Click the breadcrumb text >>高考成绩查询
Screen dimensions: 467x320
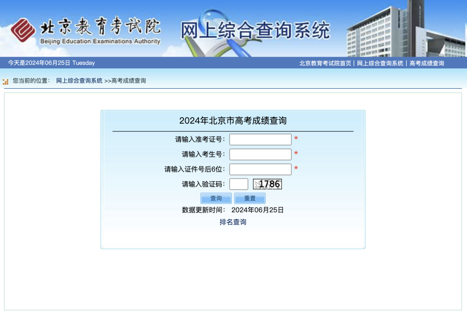tap(125, 81)
